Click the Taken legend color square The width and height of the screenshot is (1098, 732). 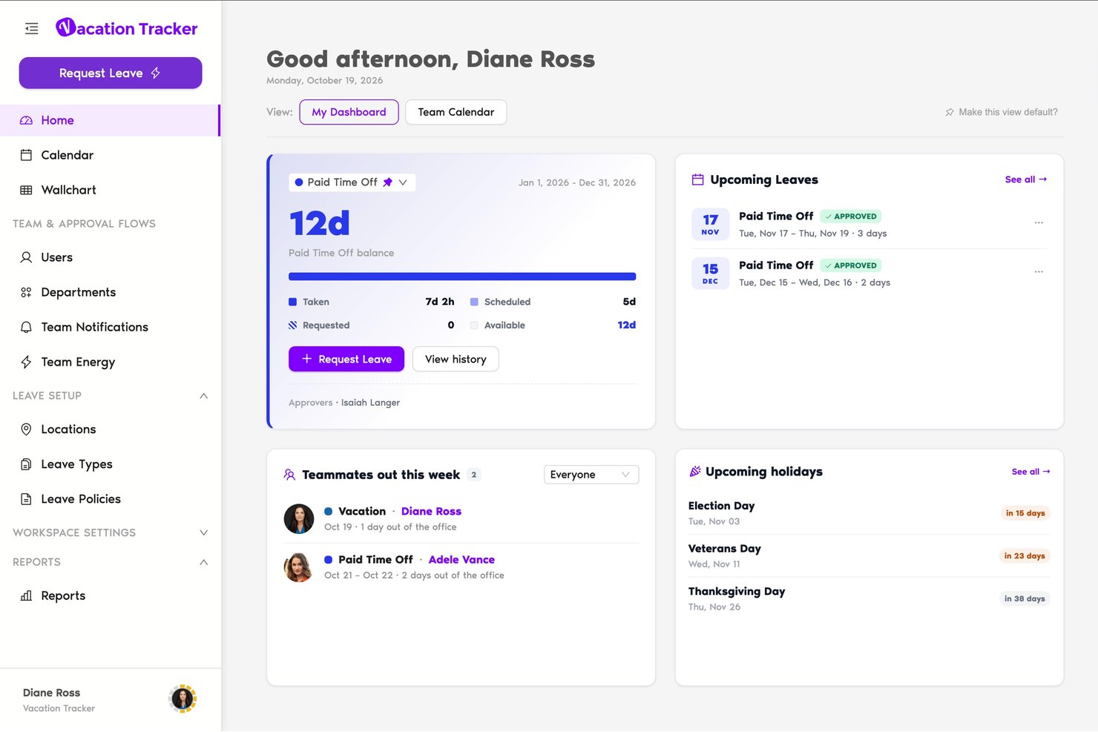[x=292, y=302]
